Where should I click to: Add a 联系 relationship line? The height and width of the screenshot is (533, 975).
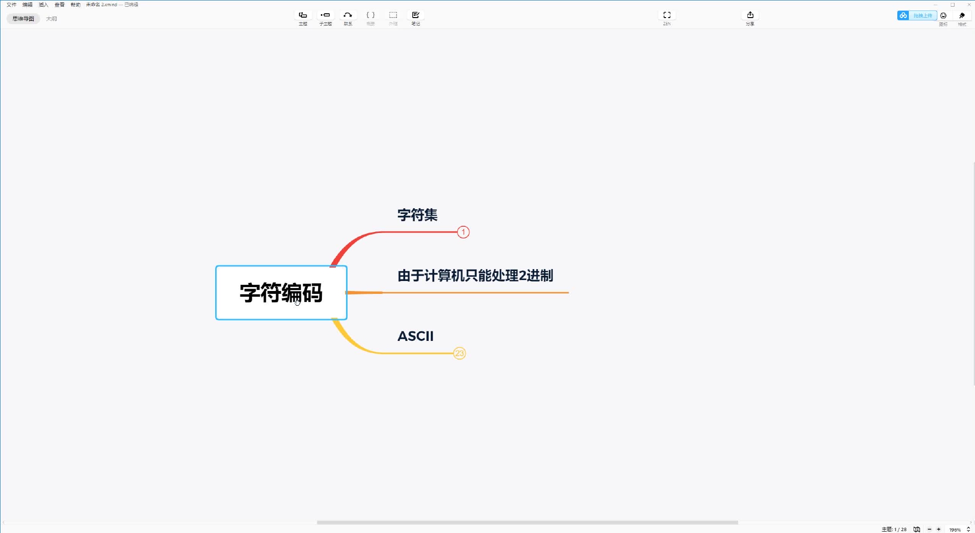[x=348, y=15]
